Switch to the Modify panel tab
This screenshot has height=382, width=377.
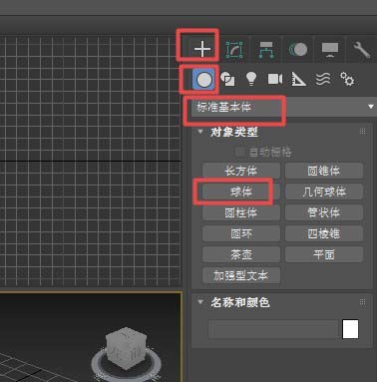(x=234, y=50)
